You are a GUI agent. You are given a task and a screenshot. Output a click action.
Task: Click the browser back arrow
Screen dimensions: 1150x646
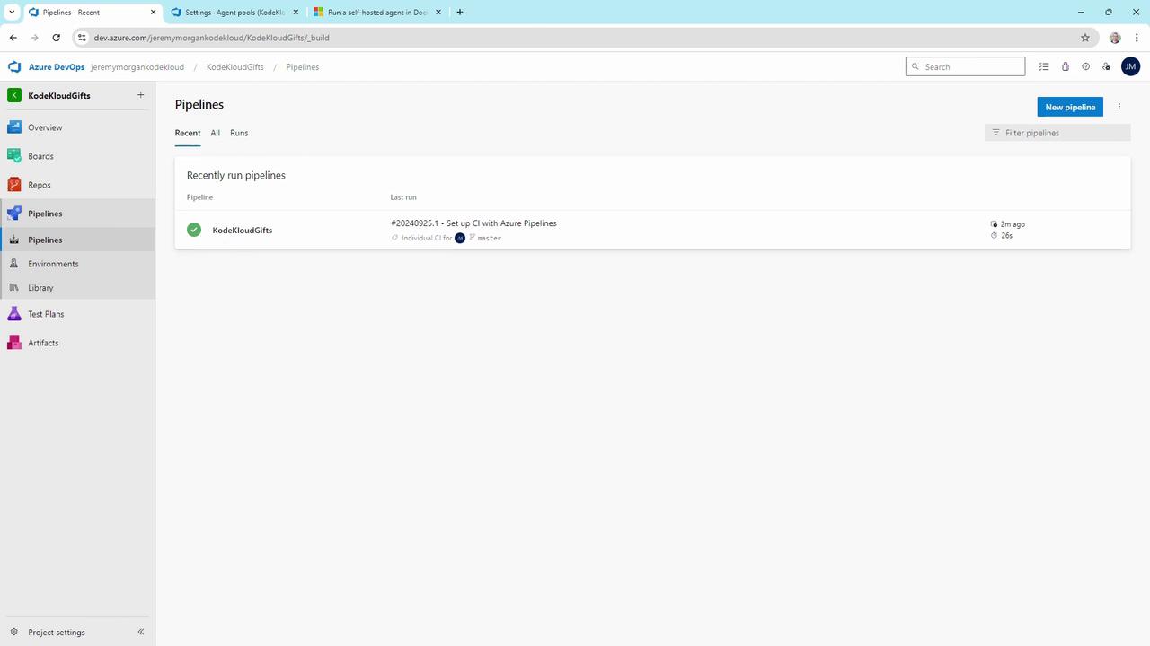tap(13, 38)
